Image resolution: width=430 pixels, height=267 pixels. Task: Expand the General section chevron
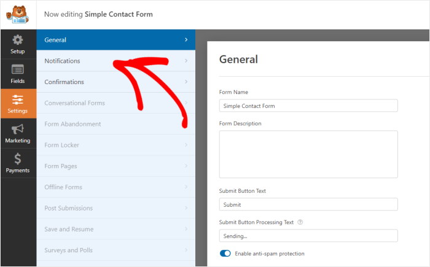186,40
